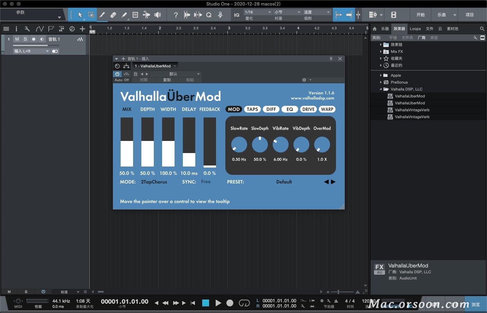Pin the plugin window
487x313 pixels.
[x=331, y=59]
